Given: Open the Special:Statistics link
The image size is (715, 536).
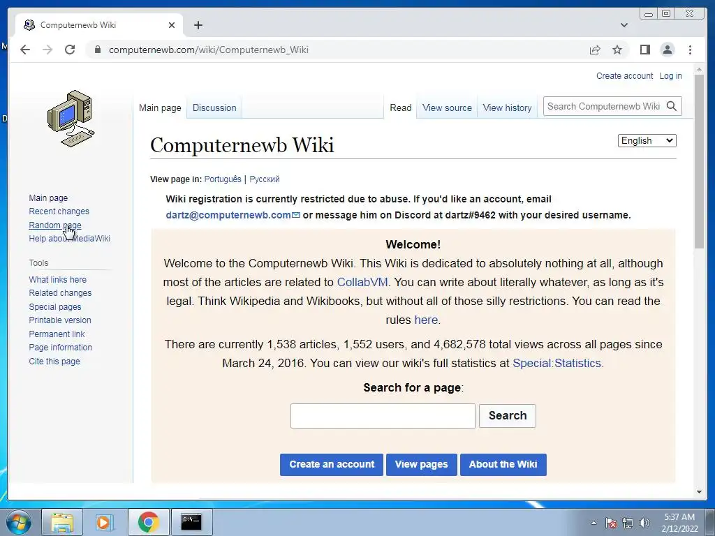Looking at the screenshot, I should (x=556, y=363).
